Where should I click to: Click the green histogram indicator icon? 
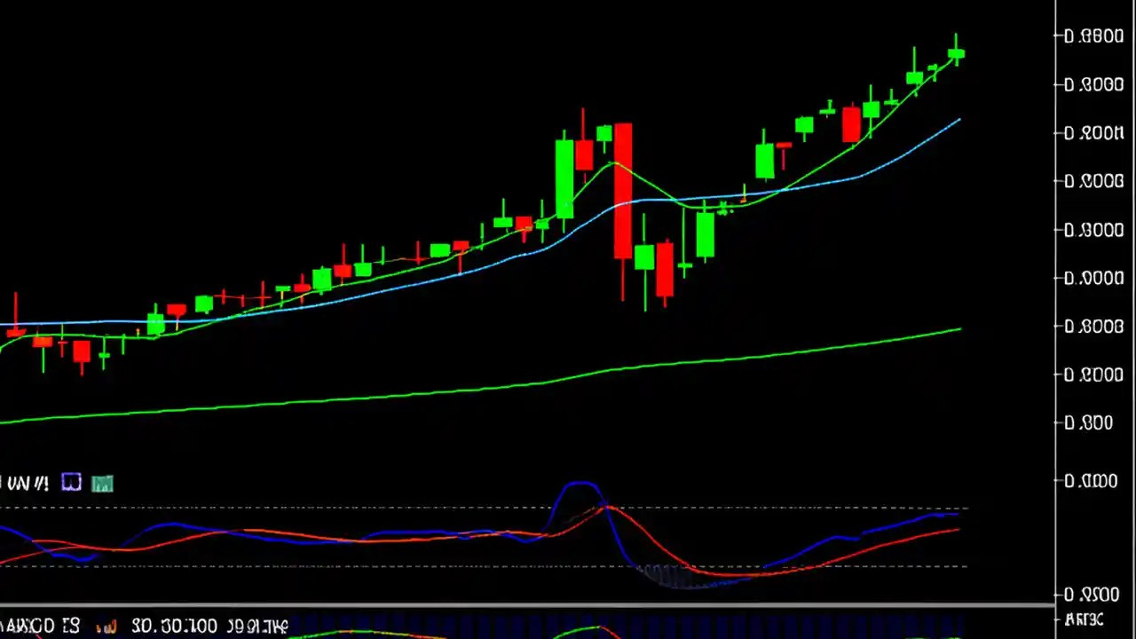click(x=101, y=482)
